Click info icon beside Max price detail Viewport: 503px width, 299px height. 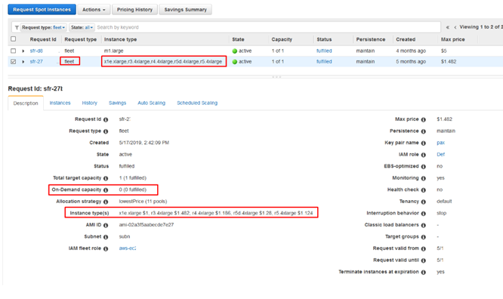[x=424, y=119]
